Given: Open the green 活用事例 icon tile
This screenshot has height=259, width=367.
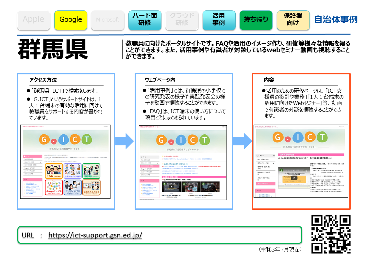Looking at the screenshot, I should click(x=91, y=171).
